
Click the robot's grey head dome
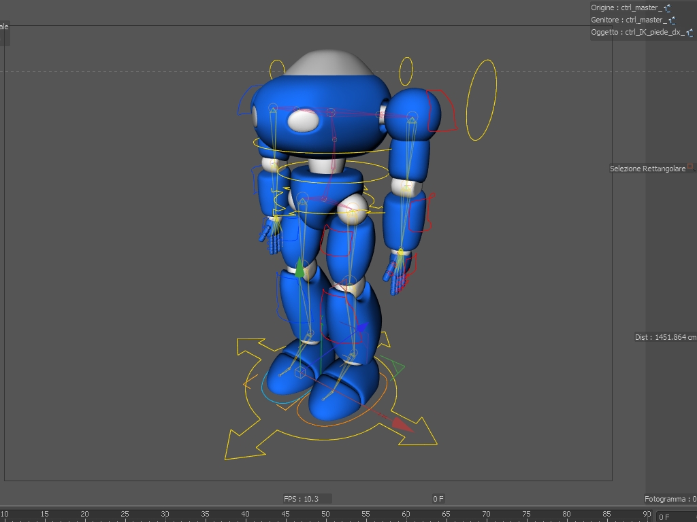(329, 63)
